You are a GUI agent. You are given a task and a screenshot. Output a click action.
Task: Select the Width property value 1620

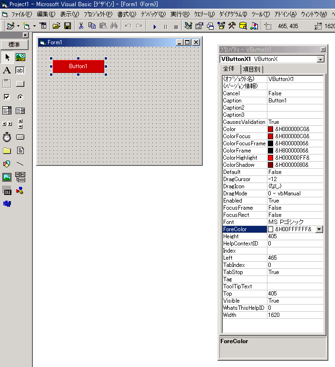(x=295, y=315)
